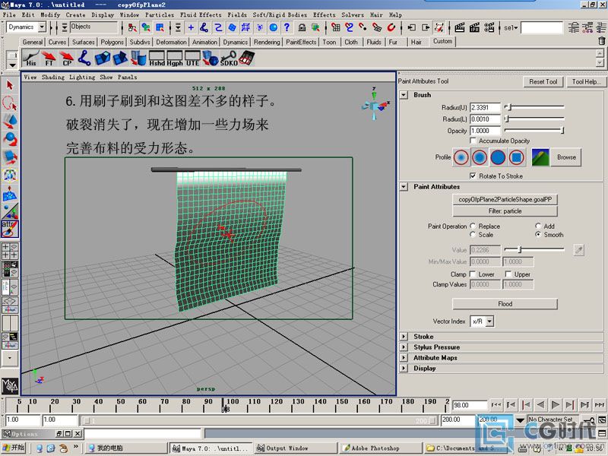This screenshot has height=456, width=608.
Task: Click the shelf trash can icon
Action: tap(601, 40)
